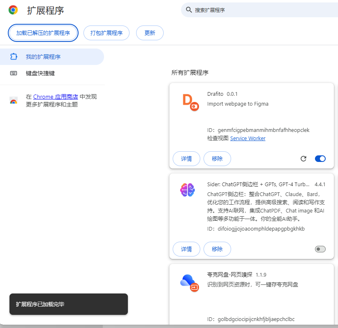Click the search magnifier icon

(189, 10)
